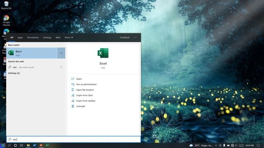Switch to the Documents filter tab
This screenshot has width=264, height=148.
[x=33, y=37]
